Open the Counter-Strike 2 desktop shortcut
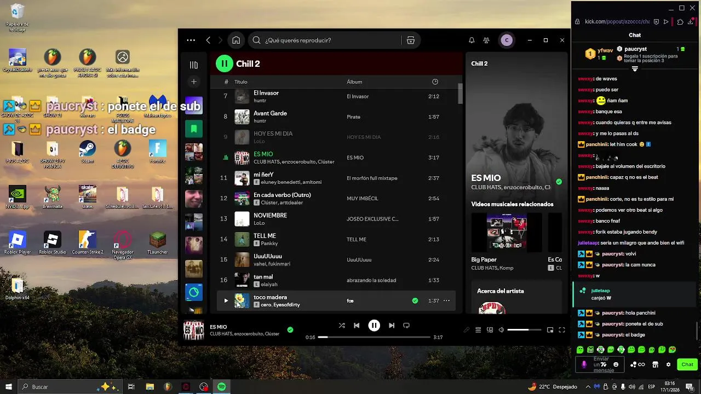This screenshot has height=394, width=701. tap(87, 243)
